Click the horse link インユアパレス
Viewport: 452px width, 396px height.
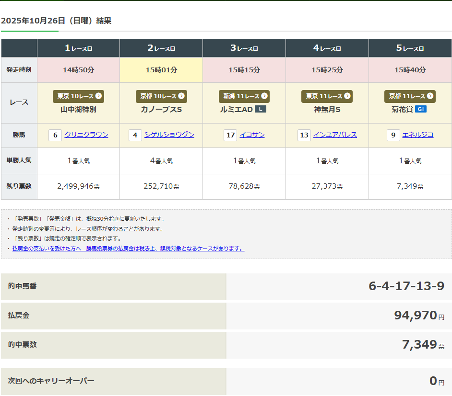335,135
